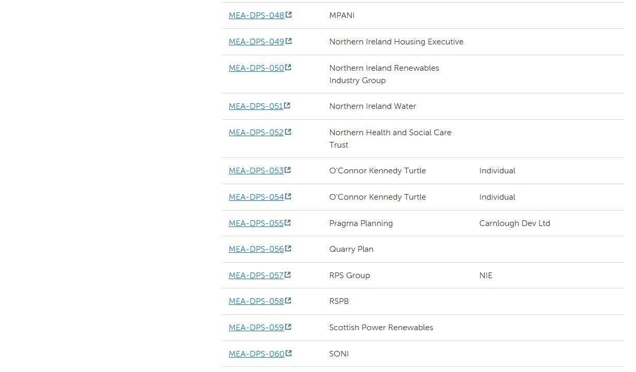The height and width of the screenshot is (372, 636).
Task: Click external-link icon beside MEA-DPS-059
Action: point(288,327)
